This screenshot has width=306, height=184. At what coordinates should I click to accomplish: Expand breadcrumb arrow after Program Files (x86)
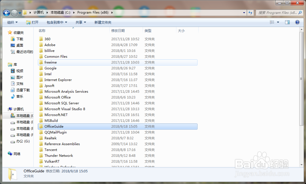[x=112, y=13]
